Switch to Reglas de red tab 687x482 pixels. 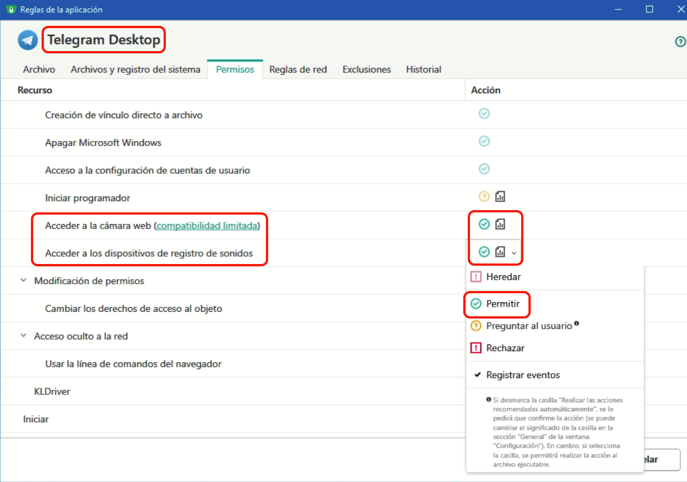coord(298,69)
